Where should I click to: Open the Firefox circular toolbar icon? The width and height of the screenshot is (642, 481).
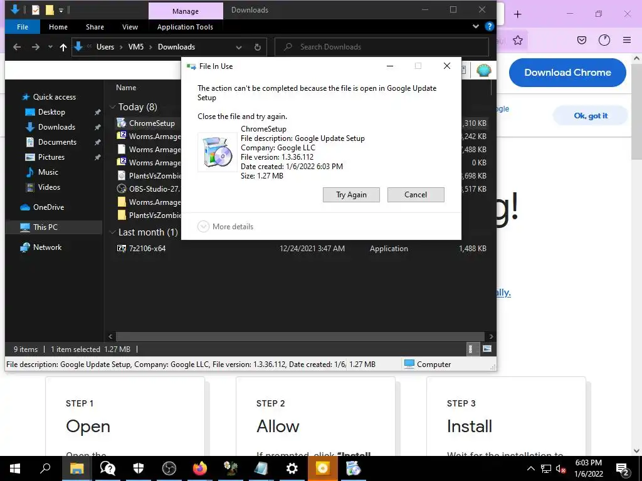click(604, 40)
